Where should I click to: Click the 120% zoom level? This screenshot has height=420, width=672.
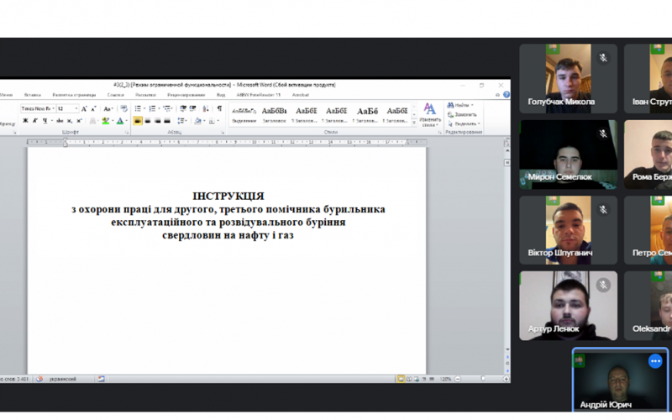(x=445, y=379)
